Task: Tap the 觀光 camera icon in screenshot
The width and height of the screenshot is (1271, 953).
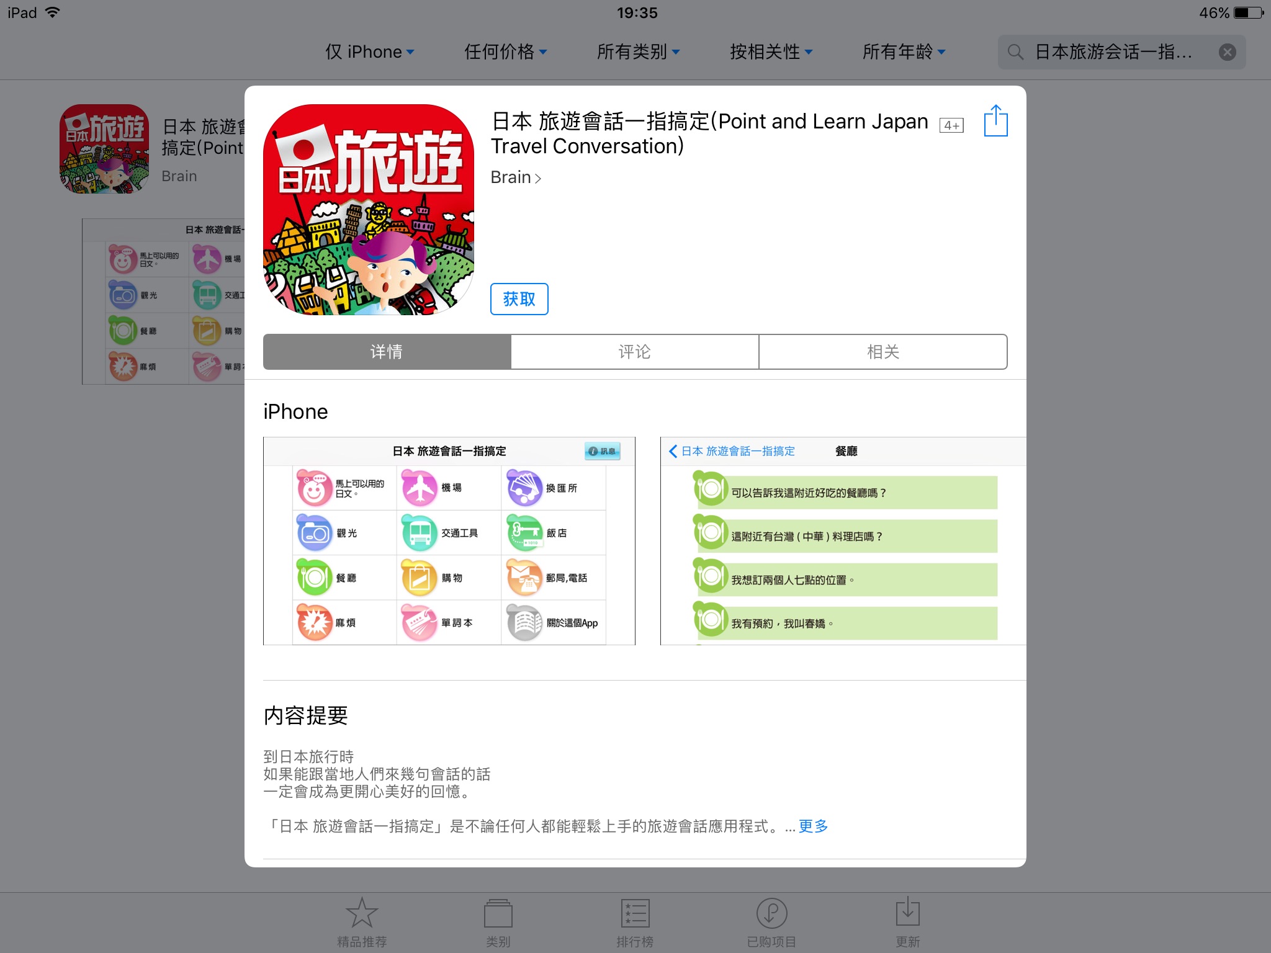Action: [x=315, y=533]
